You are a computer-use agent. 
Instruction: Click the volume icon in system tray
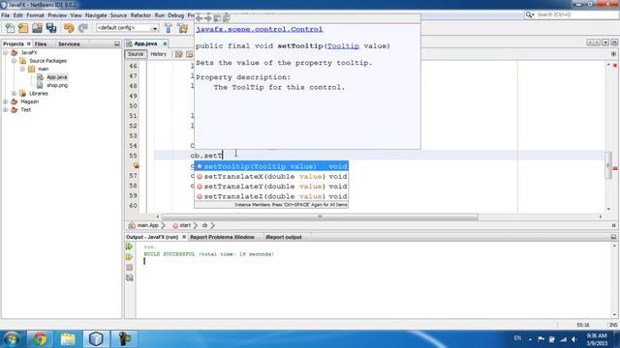point(574,339)
